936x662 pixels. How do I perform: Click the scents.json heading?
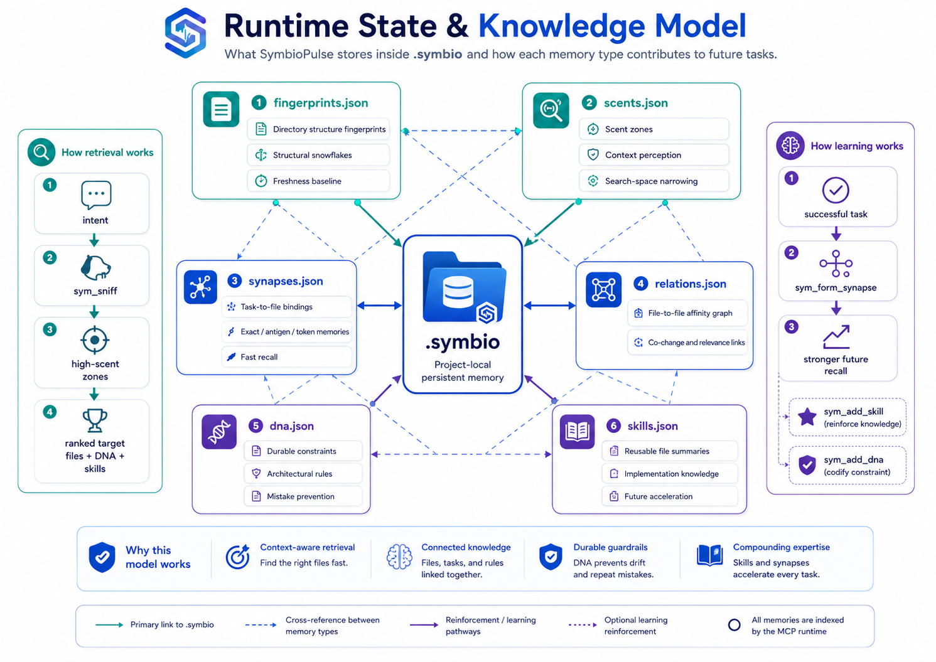(636, 103)
